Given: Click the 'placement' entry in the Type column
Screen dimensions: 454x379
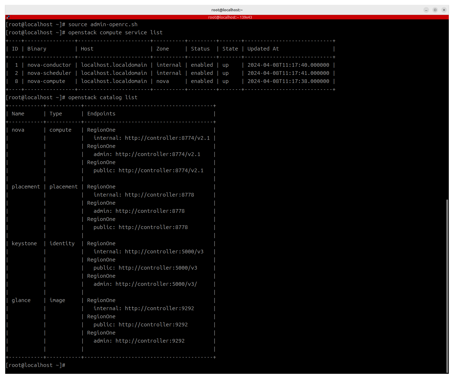Looking at the screenshot, I should [x=64, y=187].
